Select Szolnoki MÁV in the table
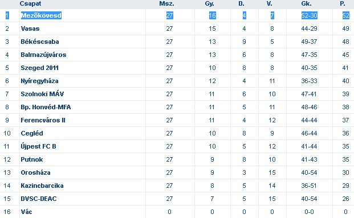Viewport: 354px width, 218px height. tap(42, 94)
